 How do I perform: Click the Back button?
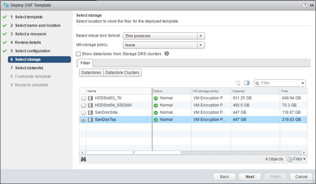[224, 177]
